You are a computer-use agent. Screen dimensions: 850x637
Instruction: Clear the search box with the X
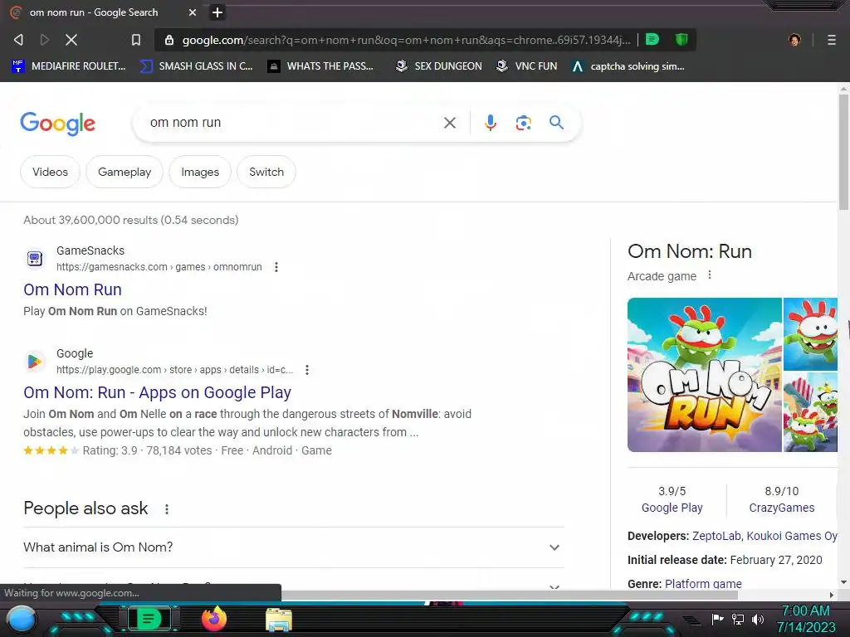[x=449, y=123]
